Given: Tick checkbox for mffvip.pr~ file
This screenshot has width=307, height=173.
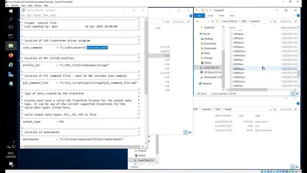Looking at the screenshot, I should pyautogui.click(x=231, y=34).
